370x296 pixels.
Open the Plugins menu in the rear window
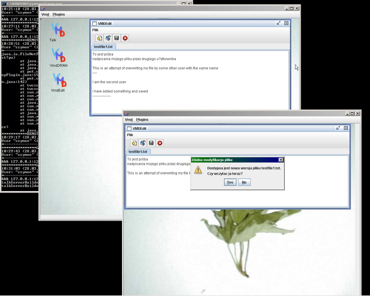pos(59,14)
